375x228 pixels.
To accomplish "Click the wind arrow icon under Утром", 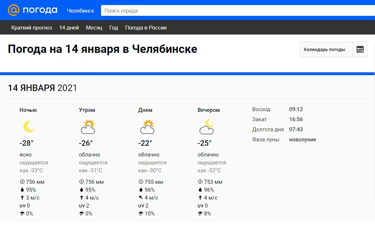I will 82,198.
